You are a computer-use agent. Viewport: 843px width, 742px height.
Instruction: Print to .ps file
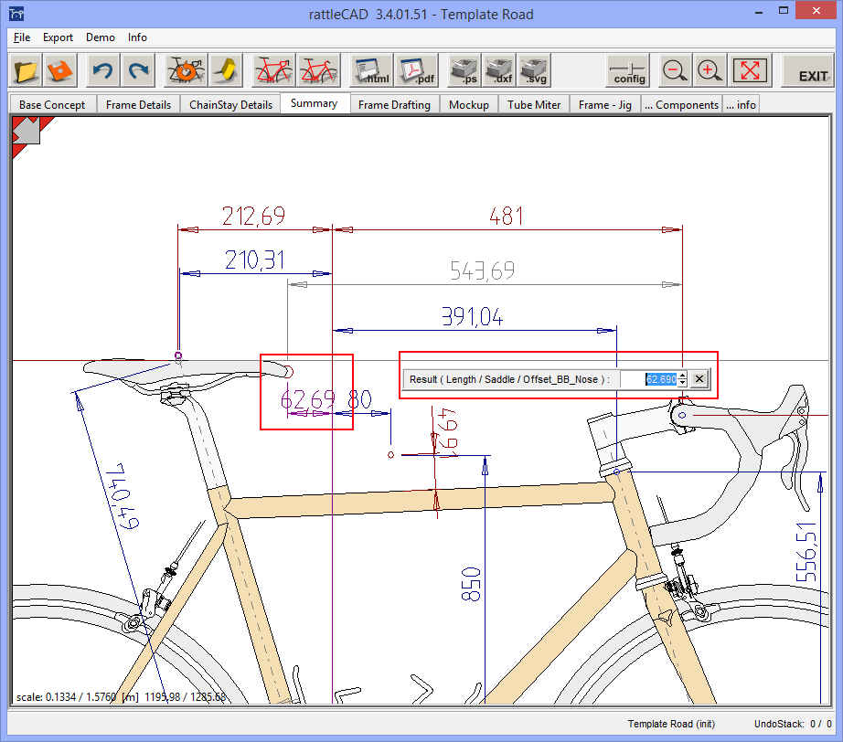(x=464, y=70)
